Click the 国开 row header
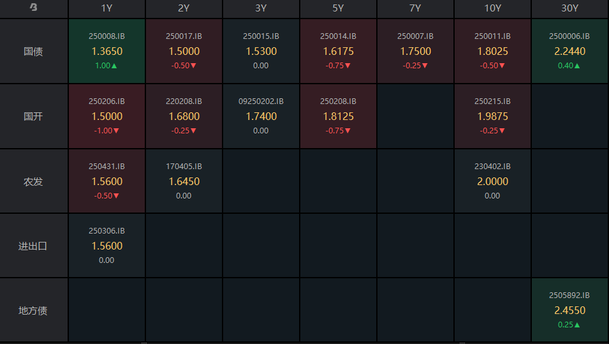 pyautogui.click(x=33, y=116)
